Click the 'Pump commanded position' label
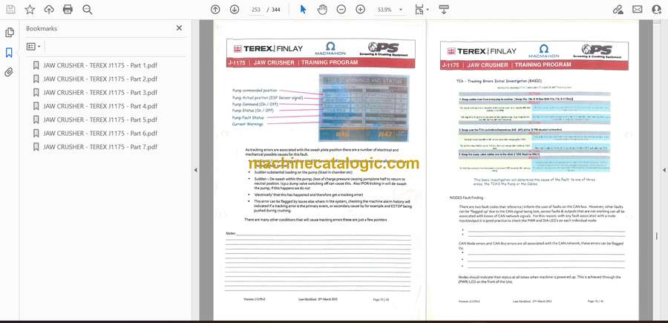Viewport: 668px width, 323px height. [x=255, y=91]
